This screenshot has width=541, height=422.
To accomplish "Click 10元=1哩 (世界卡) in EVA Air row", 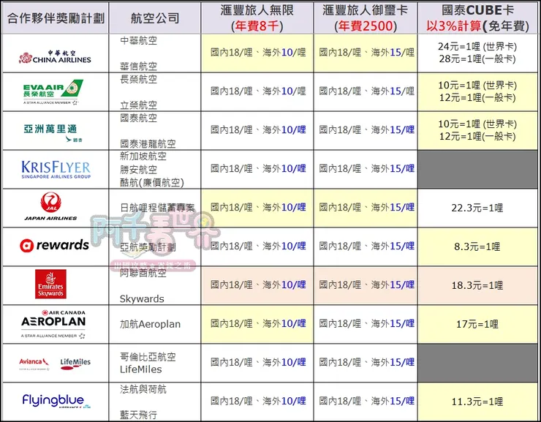I will tap(477, 86).
